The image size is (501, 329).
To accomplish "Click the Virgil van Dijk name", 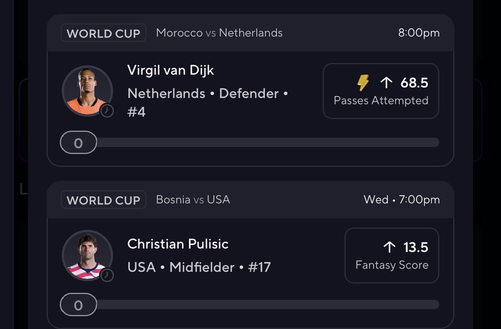I will click(x=170, y=70).
